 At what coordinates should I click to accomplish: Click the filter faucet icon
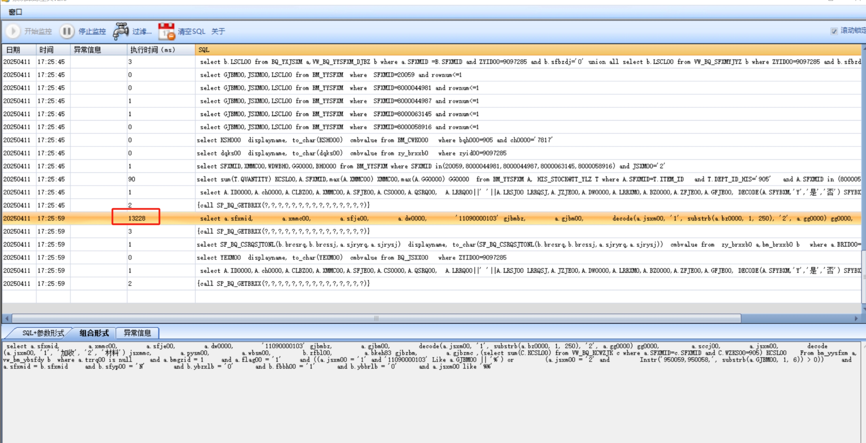121,31
